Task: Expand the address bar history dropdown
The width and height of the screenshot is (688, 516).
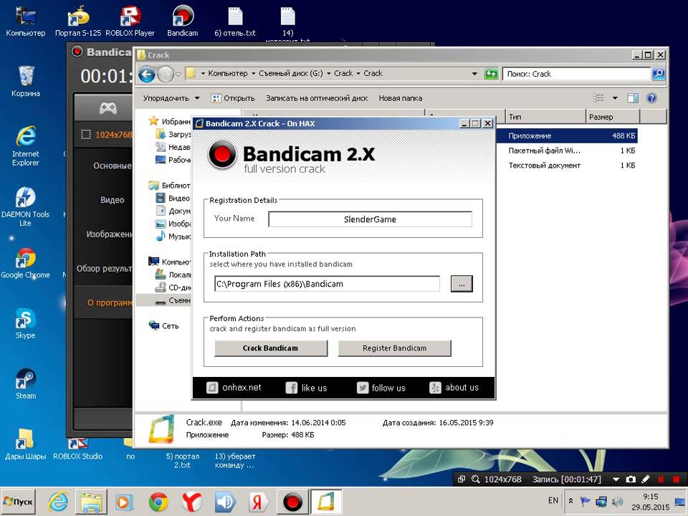Action: [x=474, y=74]
